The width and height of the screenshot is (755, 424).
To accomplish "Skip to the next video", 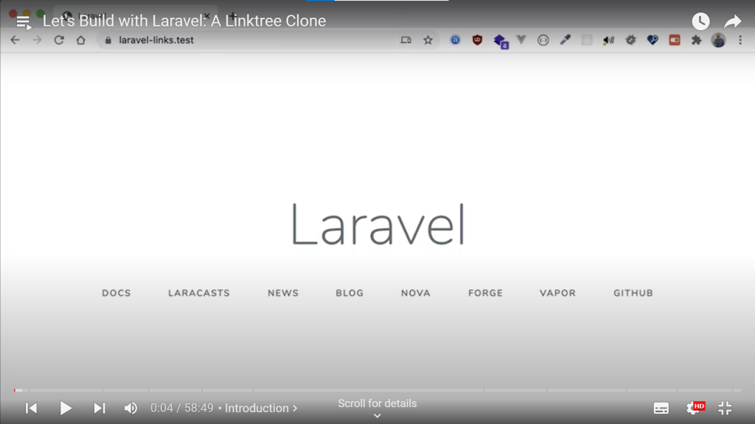I will pyautogui.click(x=100, y=408).
